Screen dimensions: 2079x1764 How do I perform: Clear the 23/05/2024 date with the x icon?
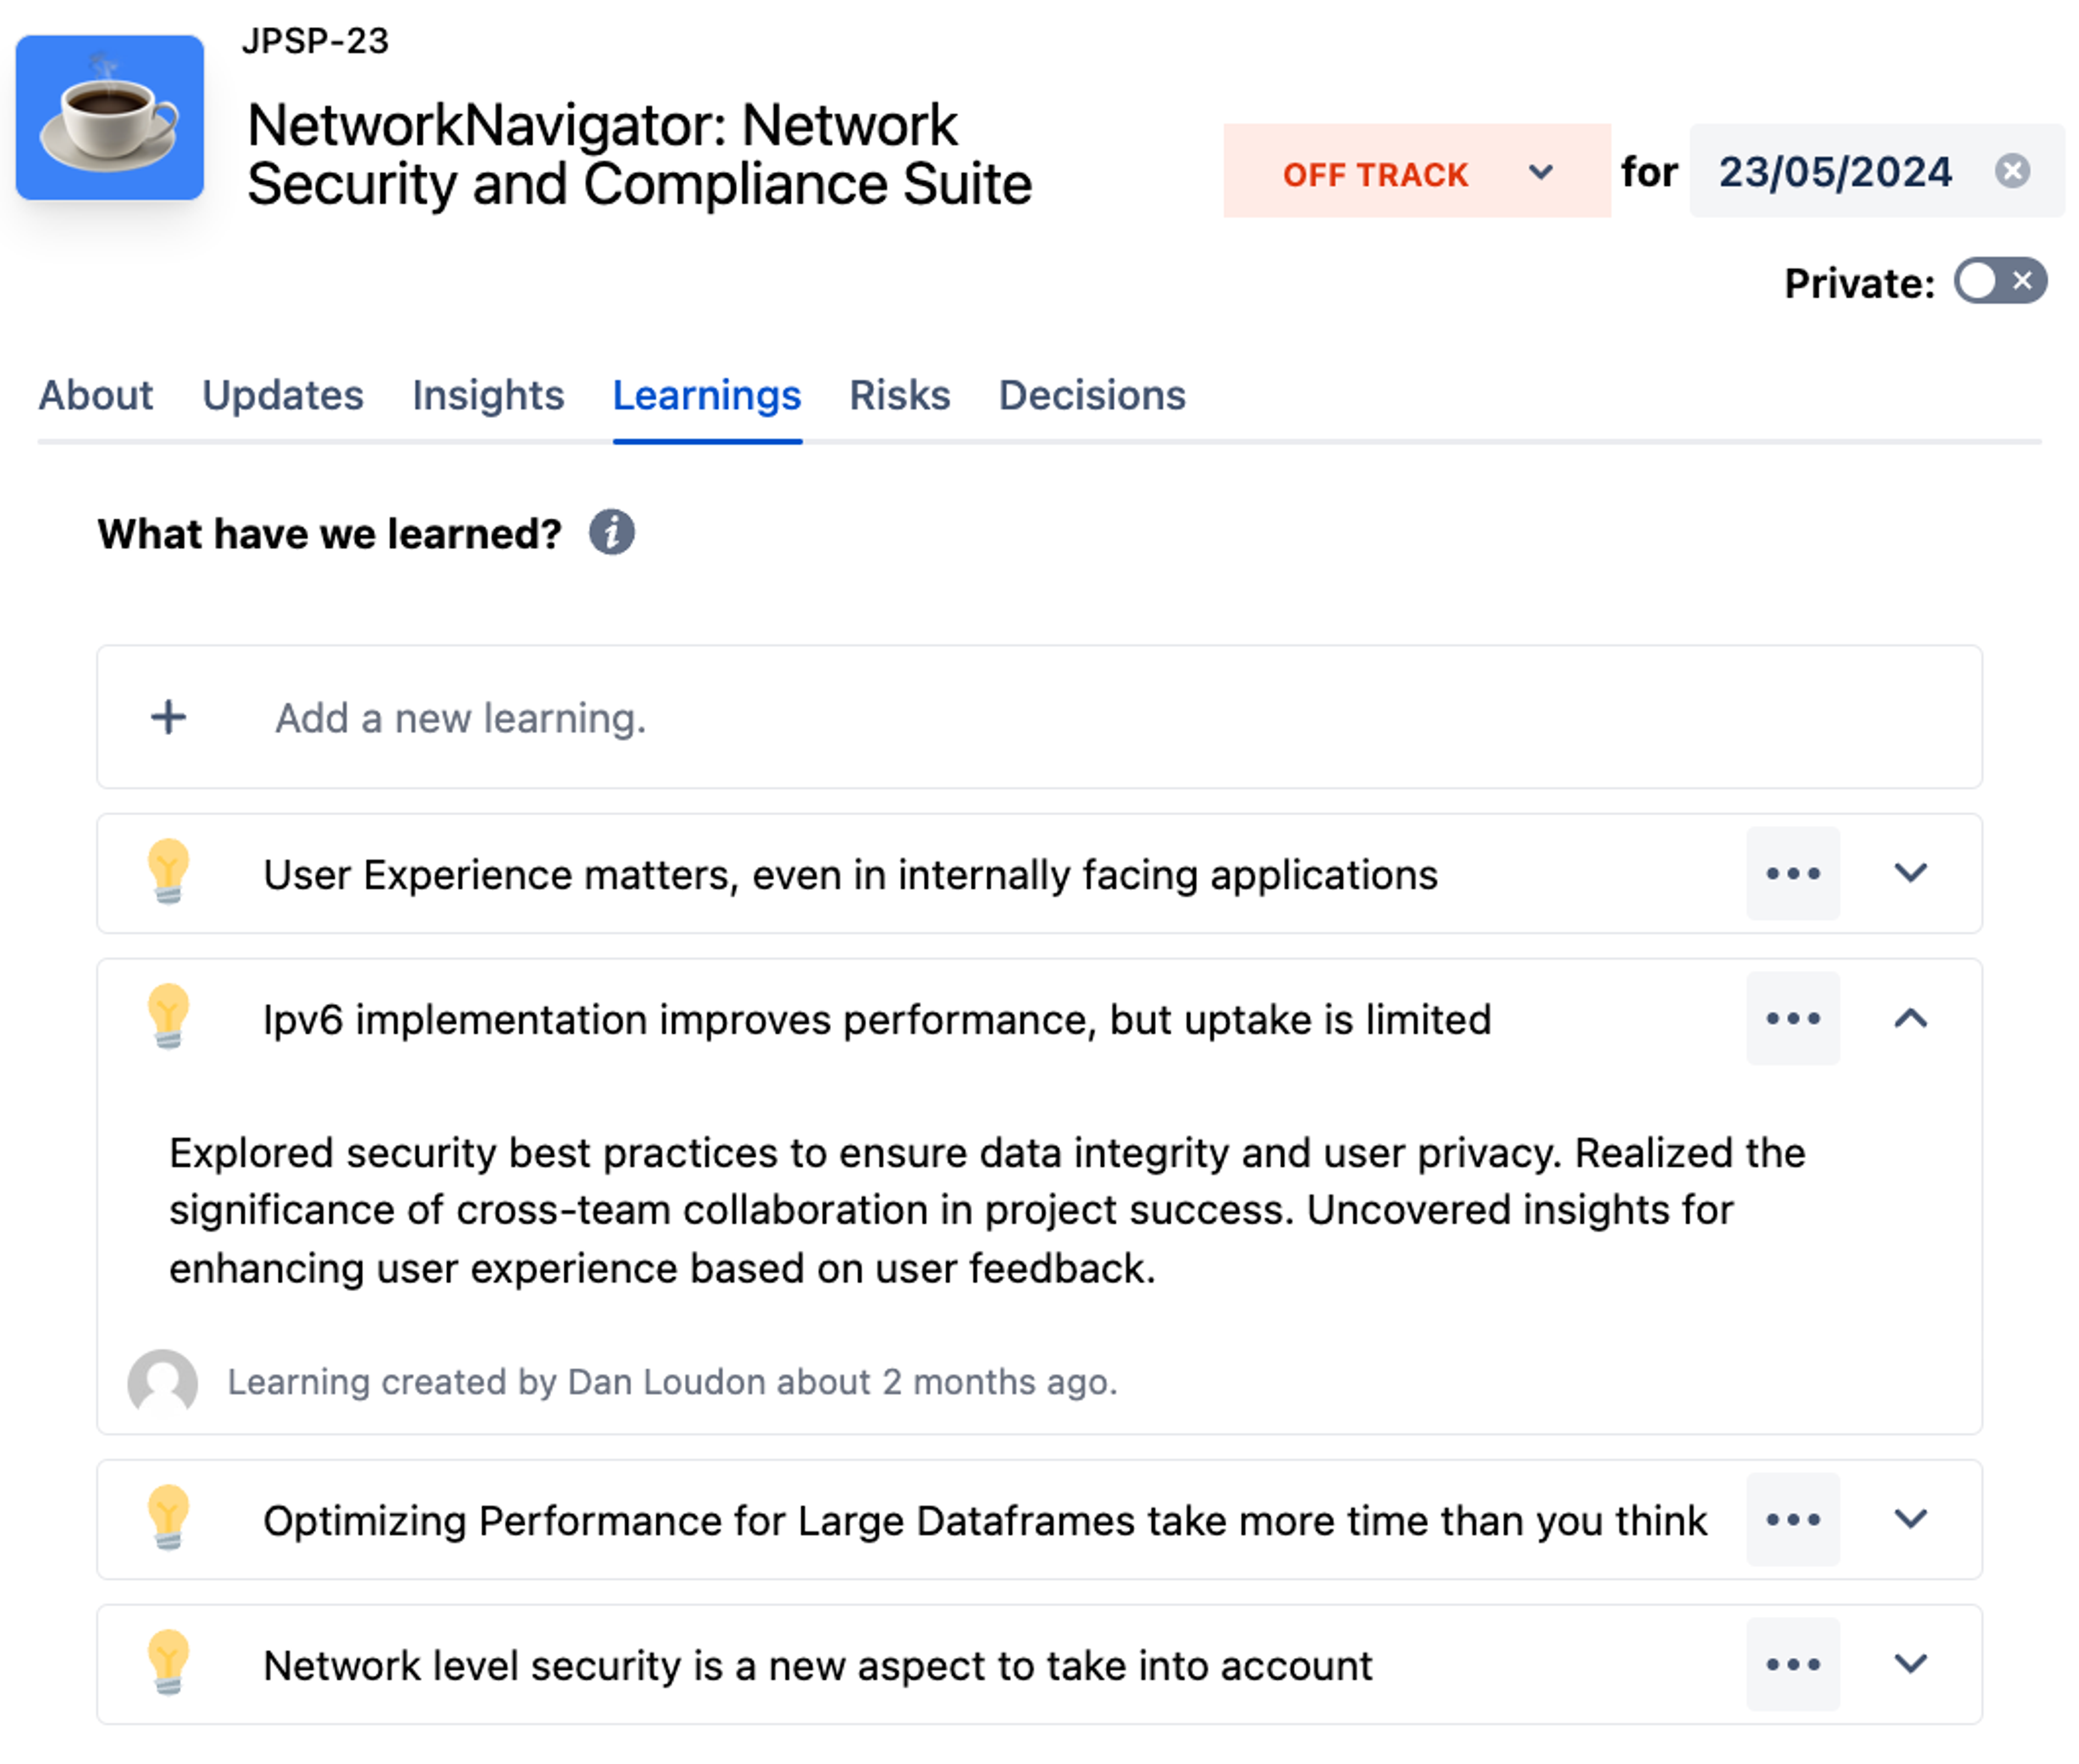click(x=2011, y=171)
